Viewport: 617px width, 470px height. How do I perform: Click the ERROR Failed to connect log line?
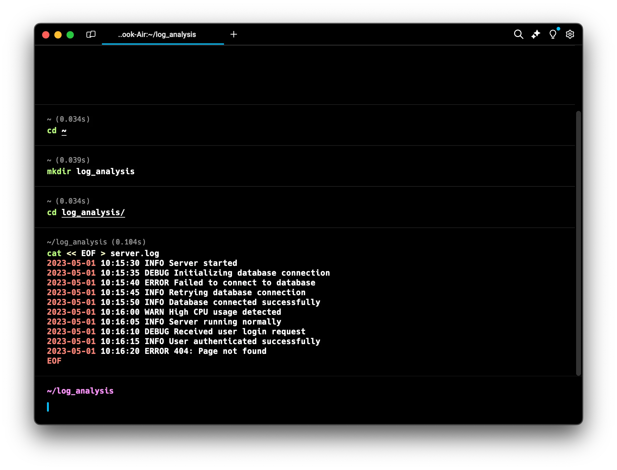tap(181, 283)
